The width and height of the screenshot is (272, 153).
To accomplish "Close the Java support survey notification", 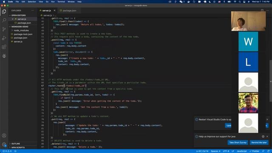I will tap(267, 136).
